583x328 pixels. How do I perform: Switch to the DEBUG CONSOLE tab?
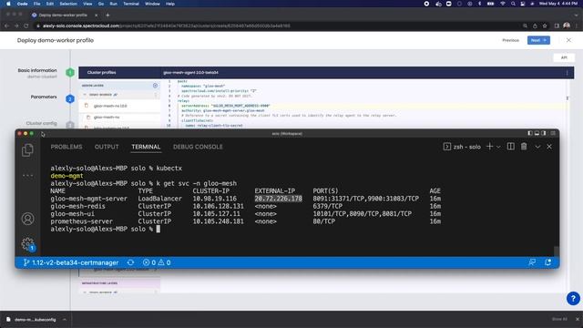[x=198, y=147]
